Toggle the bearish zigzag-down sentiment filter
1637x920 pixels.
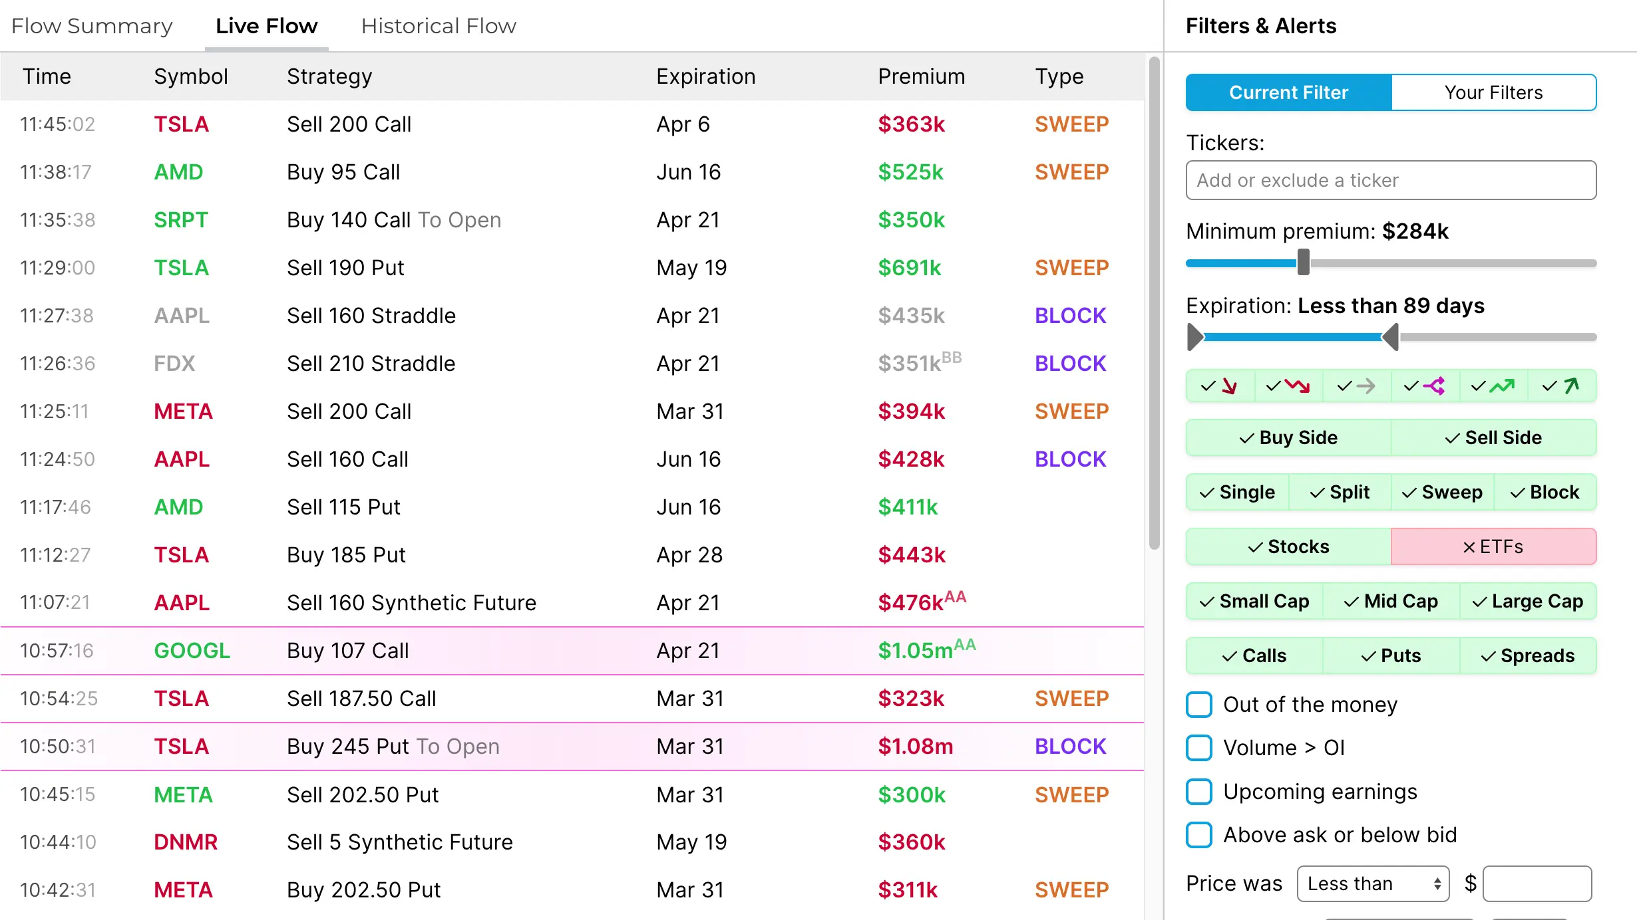[x=1288, y=386]
